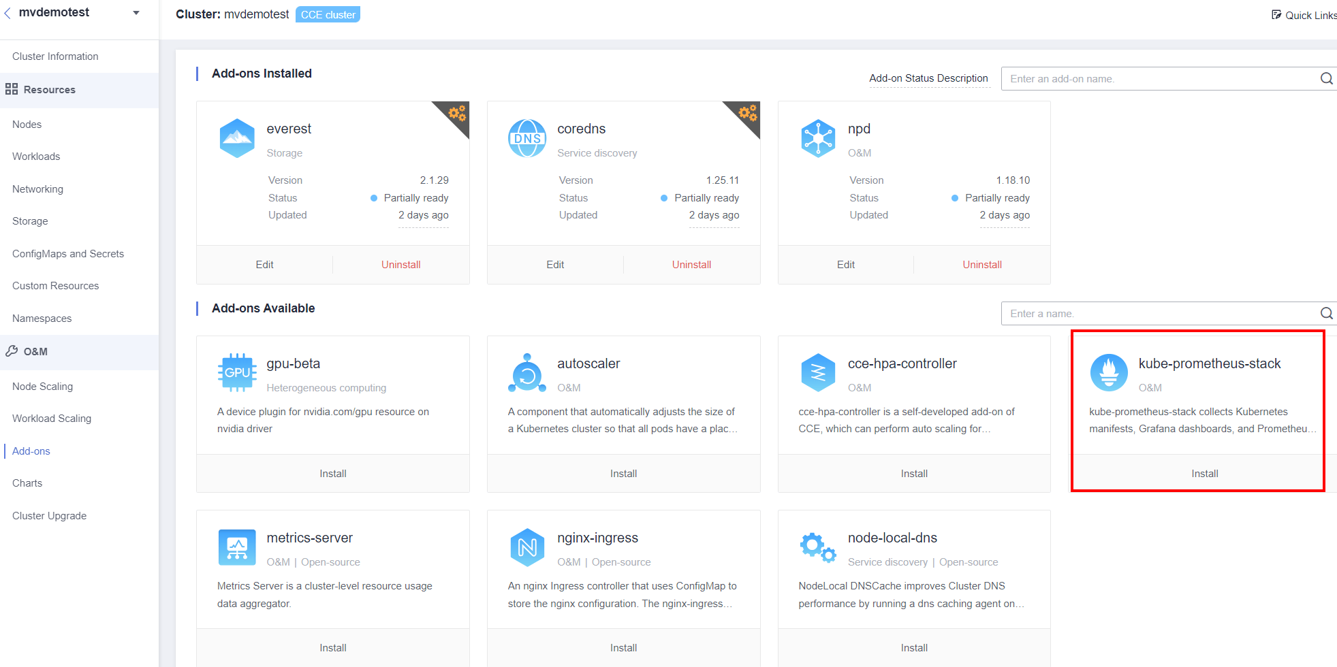Click the everest storage add-on icon
The height and width of the screenshot is (667, 1337).
tap(237, 138)
